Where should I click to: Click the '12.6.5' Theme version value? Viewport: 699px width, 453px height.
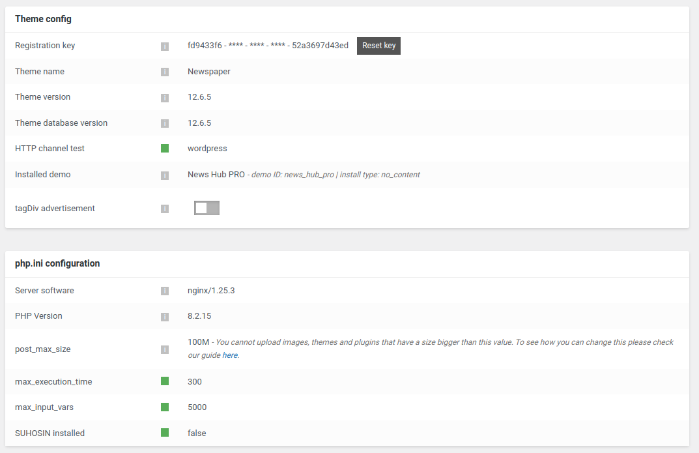199,97
